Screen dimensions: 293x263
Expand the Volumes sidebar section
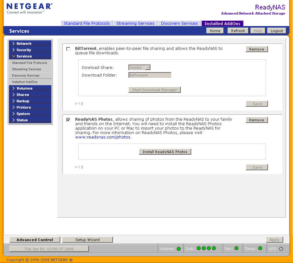point(30,88)
